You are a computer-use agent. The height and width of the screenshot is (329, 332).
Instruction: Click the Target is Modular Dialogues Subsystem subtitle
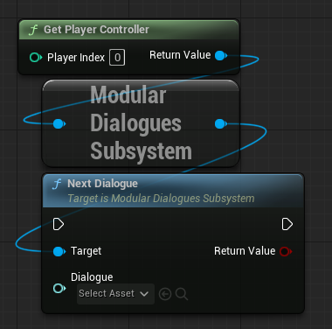point(161,199)
